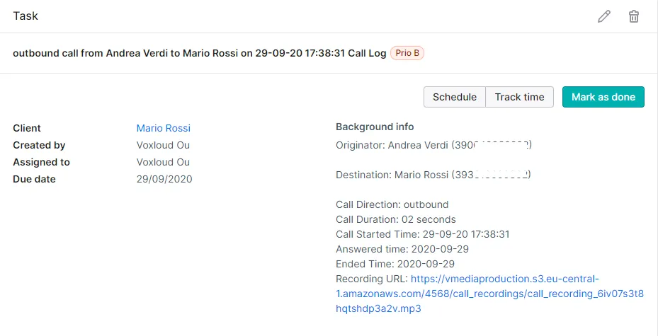Click the Prio B priority badge
Viewport: 658px width, 336px height.
coord(407,53)
